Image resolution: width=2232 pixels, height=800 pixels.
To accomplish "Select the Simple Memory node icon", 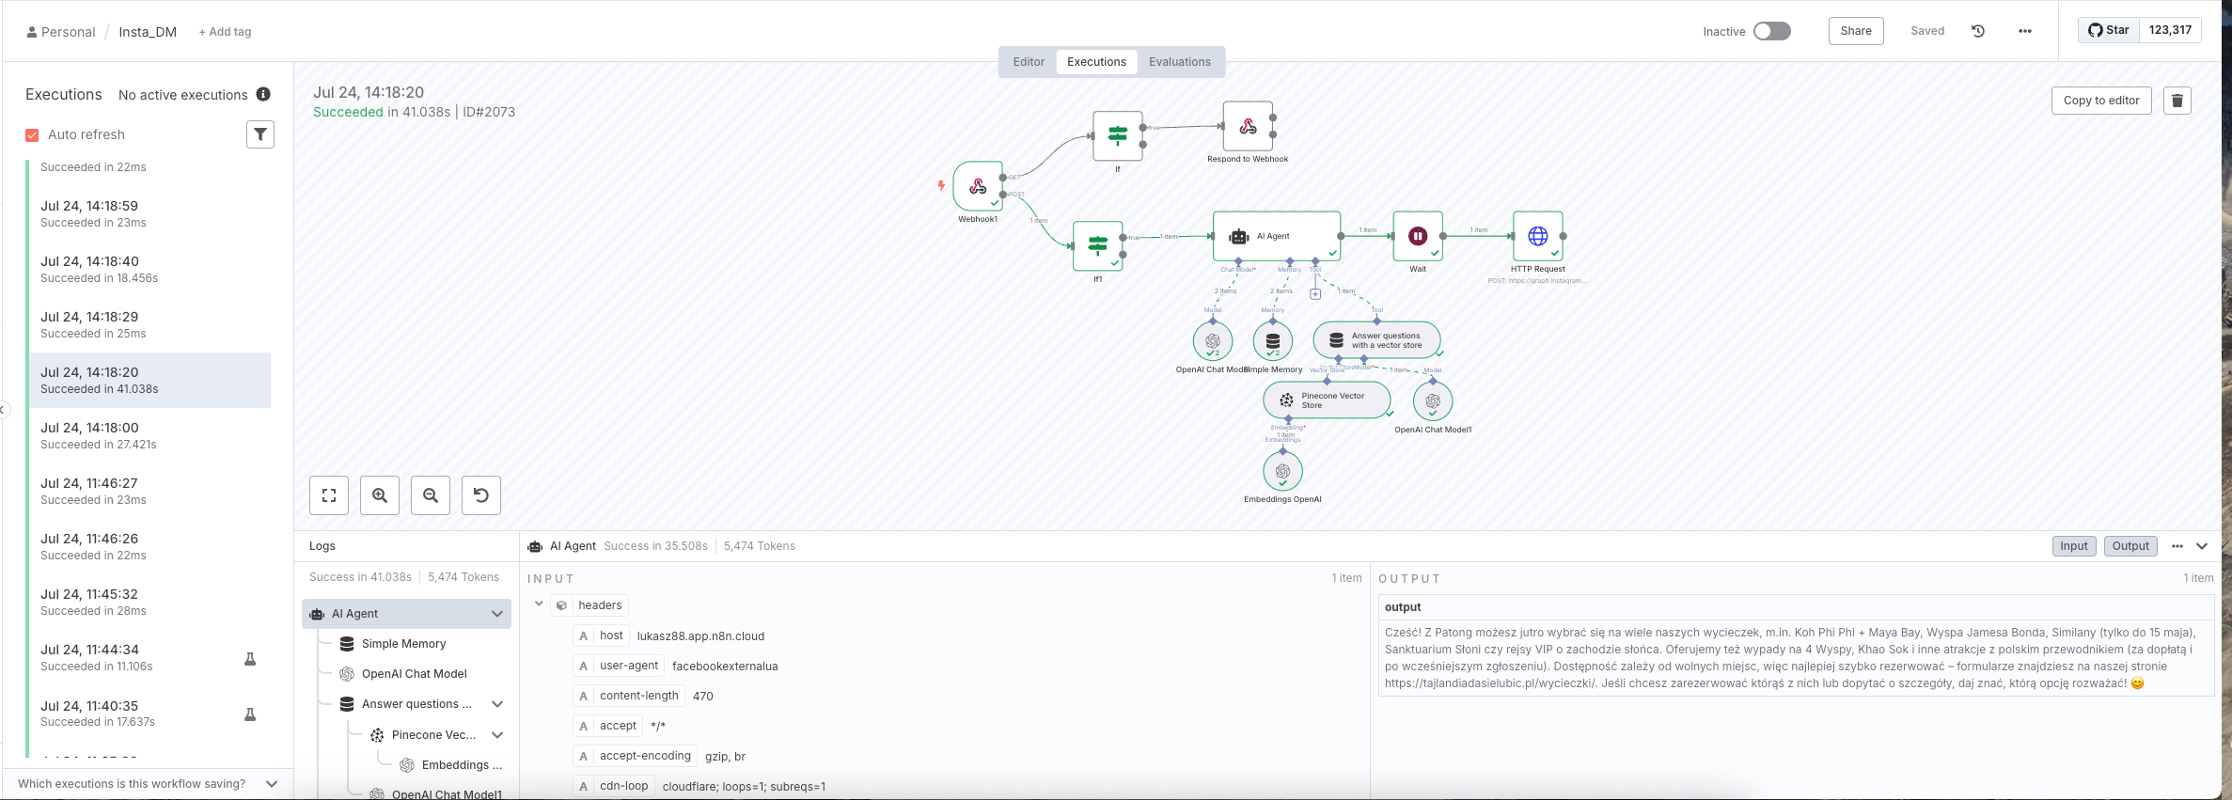I will pyautogui.click(x=1273, y=341).
